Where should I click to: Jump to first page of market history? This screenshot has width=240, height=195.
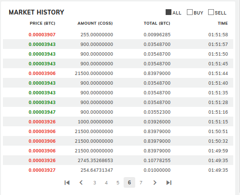(67, 182)
